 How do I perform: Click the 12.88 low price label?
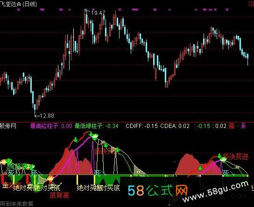(x=47, y=116)
